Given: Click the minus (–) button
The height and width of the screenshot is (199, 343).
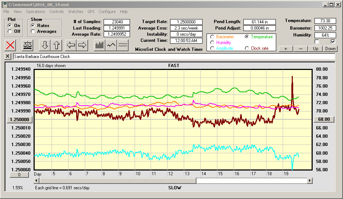Looking at the screenshot, I should tap(300, 49).
